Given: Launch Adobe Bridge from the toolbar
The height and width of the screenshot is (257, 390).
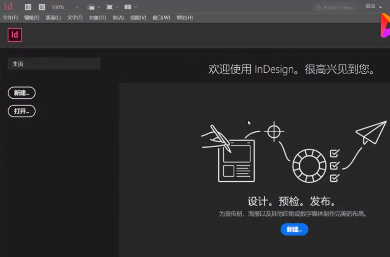Looking at the screenshot, I should click(28, 7).
